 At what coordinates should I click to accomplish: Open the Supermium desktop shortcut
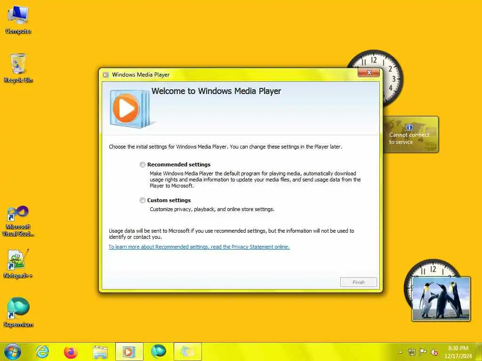(18, 312)
